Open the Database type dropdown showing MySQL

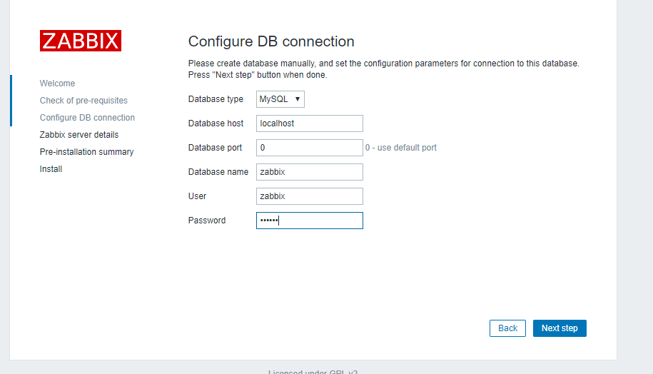point(280,99)
